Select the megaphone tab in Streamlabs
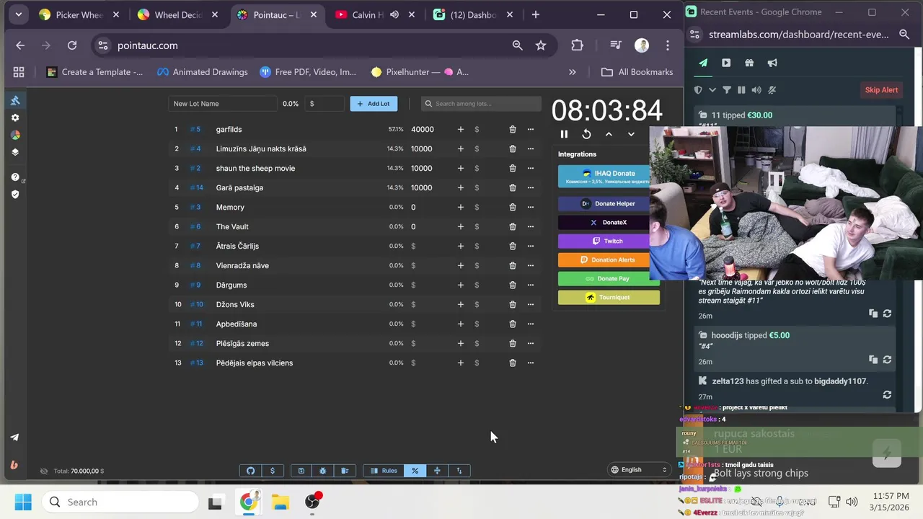923x519 pixels. point(772,63)
